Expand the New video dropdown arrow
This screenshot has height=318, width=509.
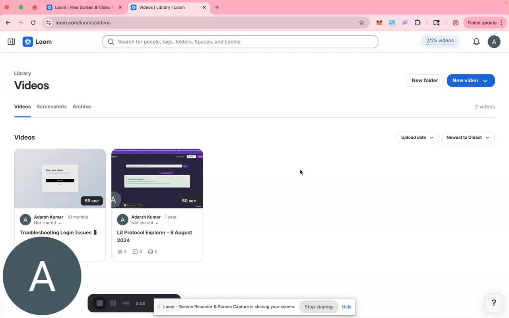point(485,81)
